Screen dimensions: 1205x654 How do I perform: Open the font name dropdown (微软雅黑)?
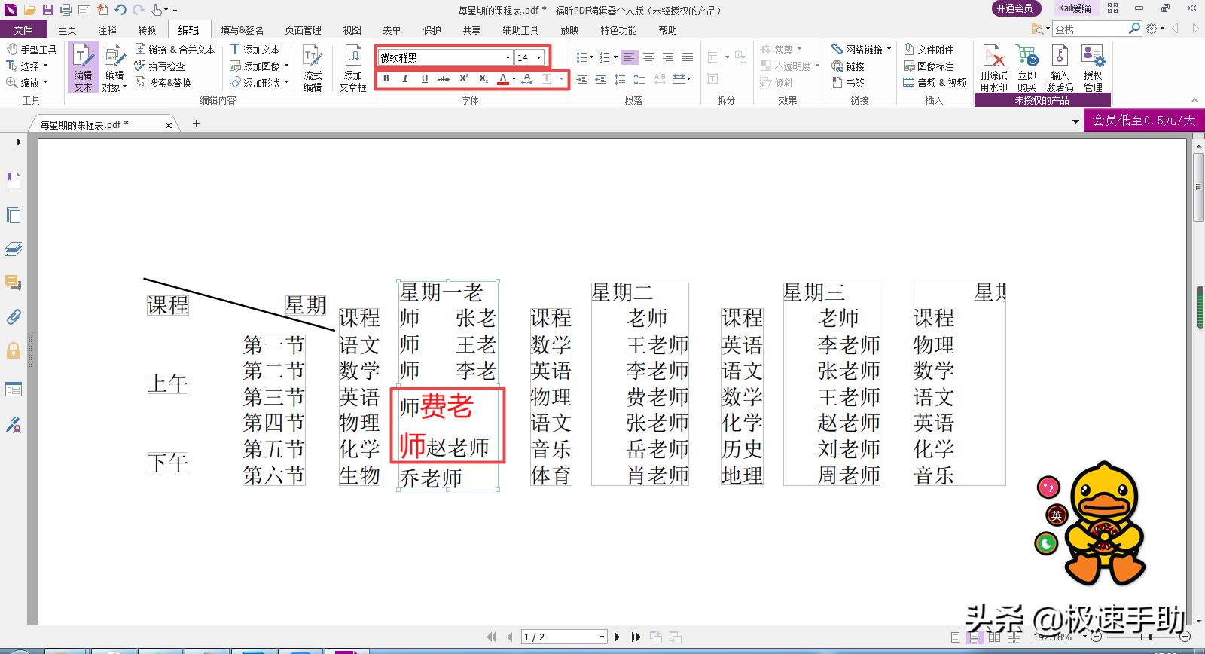click(x=508, y=57)
